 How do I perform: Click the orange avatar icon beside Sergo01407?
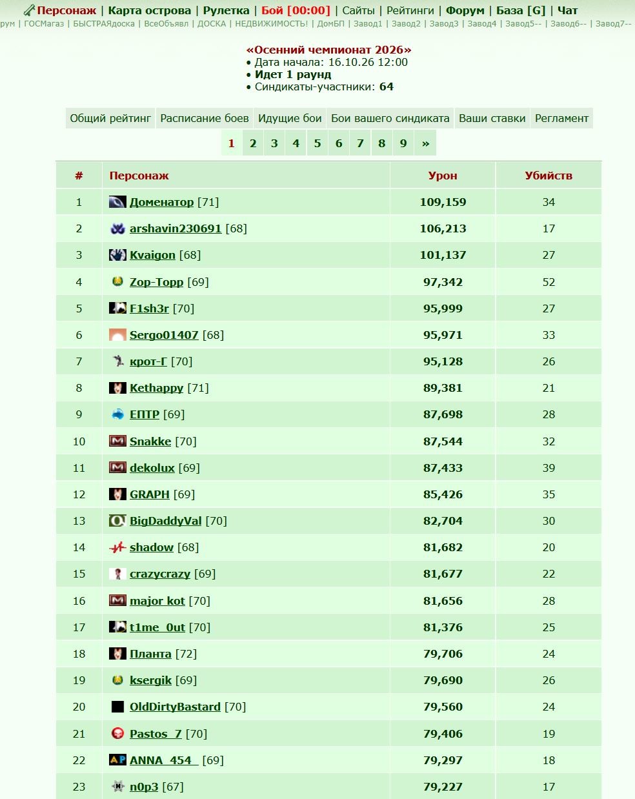(117, 335)
